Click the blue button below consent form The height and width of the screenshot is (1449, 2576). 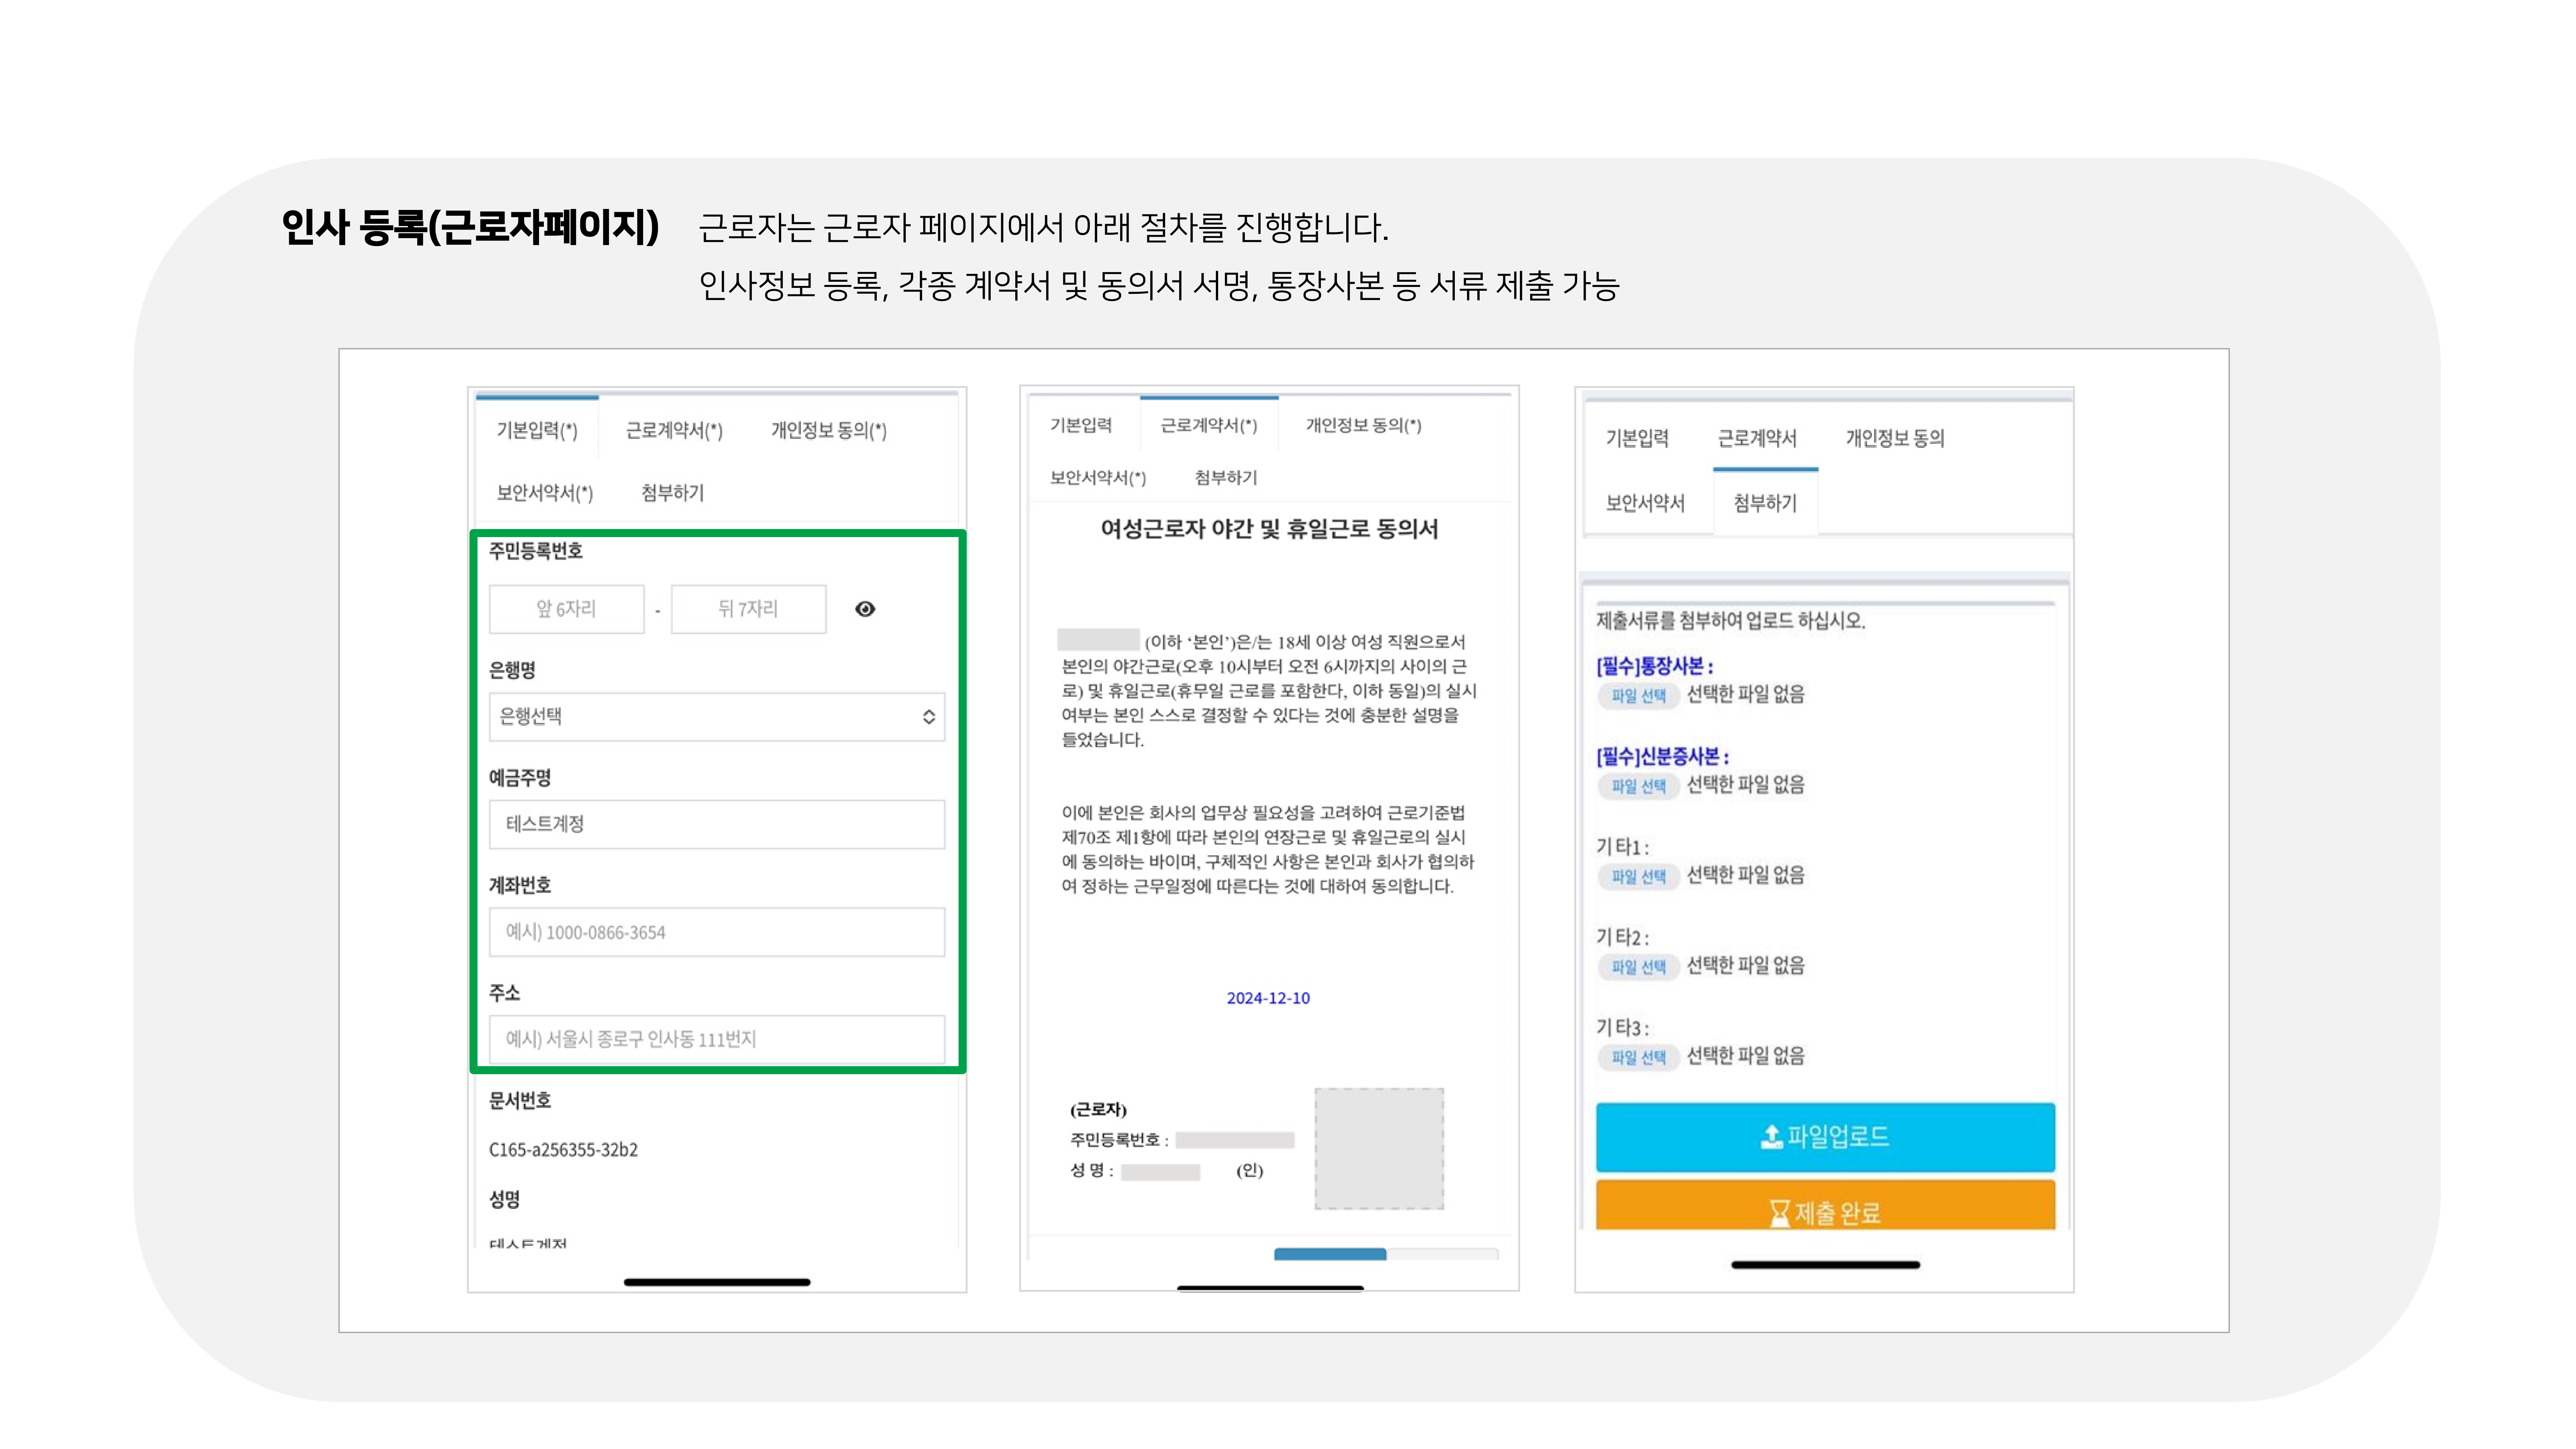pos(1330,1254)
